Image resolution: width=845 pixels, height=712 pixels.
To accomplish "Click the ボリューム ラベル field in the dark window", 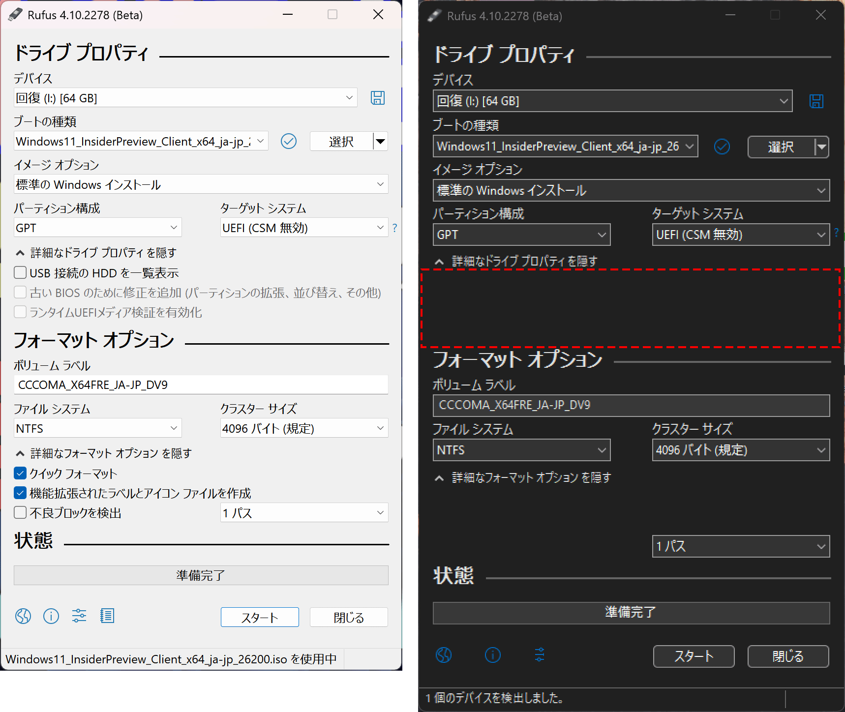I will 631,405.
